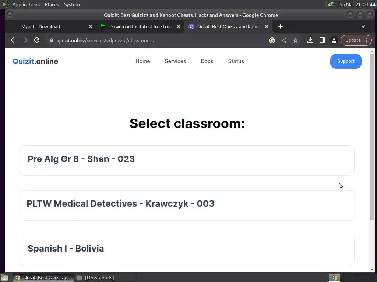This screenshot has height=282, width=377.
Task: Choose the Spanish I - Bolivia classroom
Action: coord(187,250)
